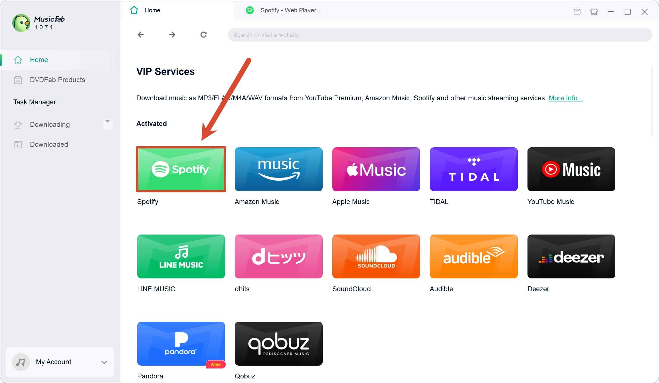
Task: Click the Pandora label text
Action: (150, 376)
